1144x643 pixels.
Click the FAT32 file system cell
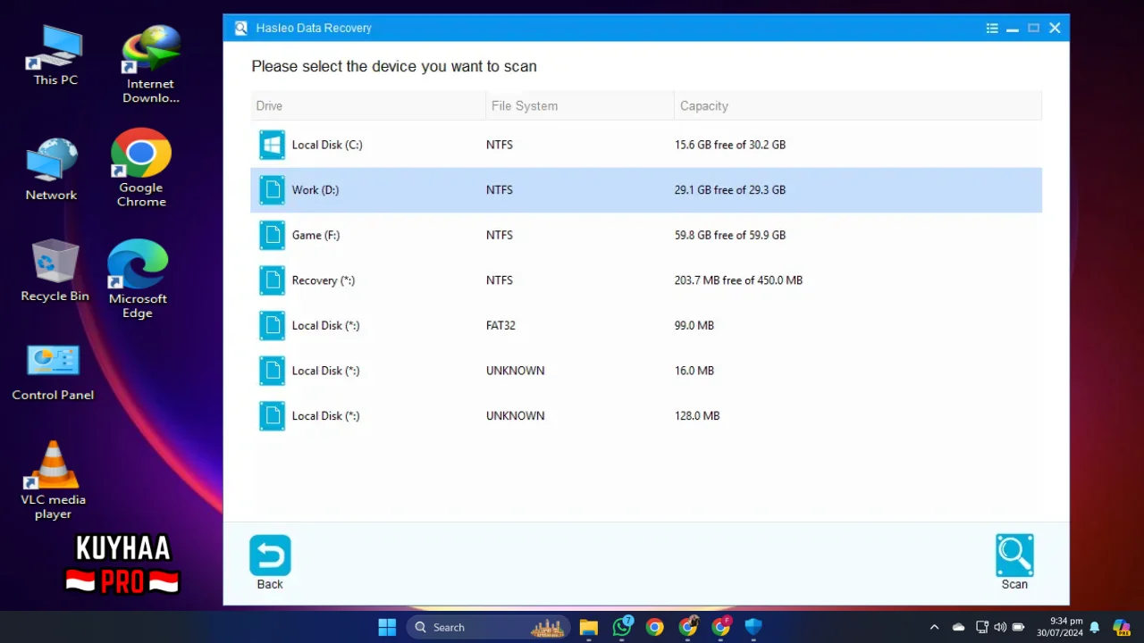point(500,326)
